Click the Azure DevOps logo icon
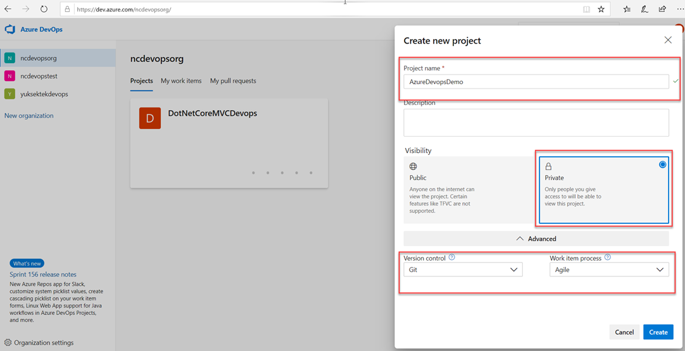The width and height of the screenshot is (685, 351). tap(9, 30)
